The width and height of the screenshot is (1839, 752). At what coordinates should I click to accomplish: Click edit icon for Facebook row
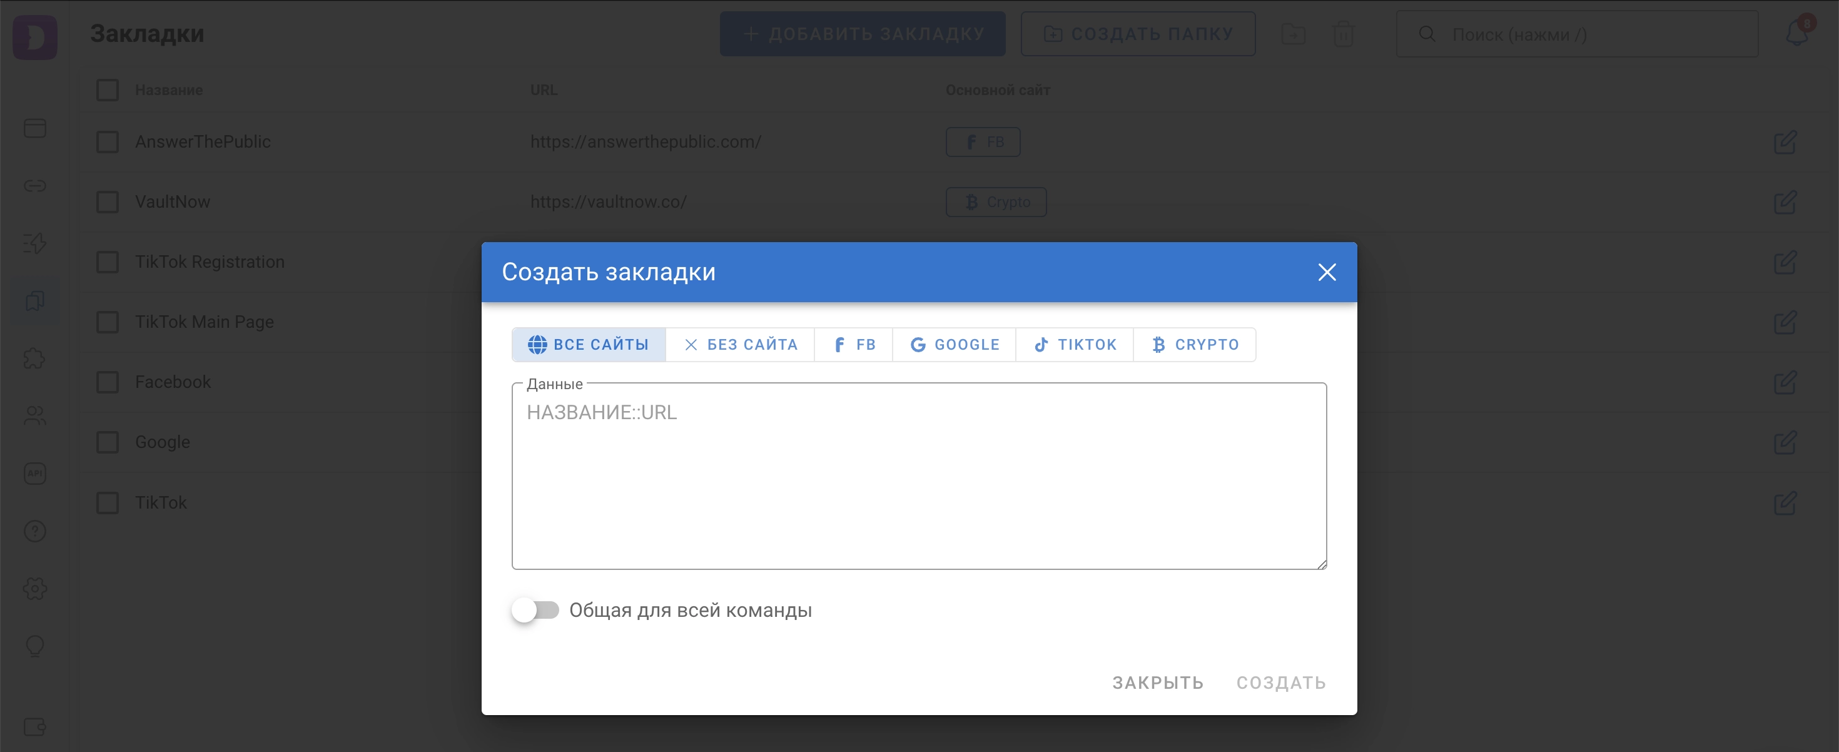tap(1785, 382)
